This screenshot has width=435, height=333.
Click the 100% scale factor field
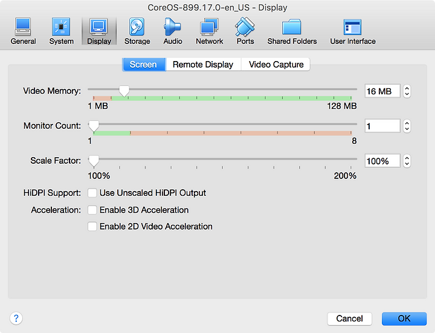[x=382, y=161]
